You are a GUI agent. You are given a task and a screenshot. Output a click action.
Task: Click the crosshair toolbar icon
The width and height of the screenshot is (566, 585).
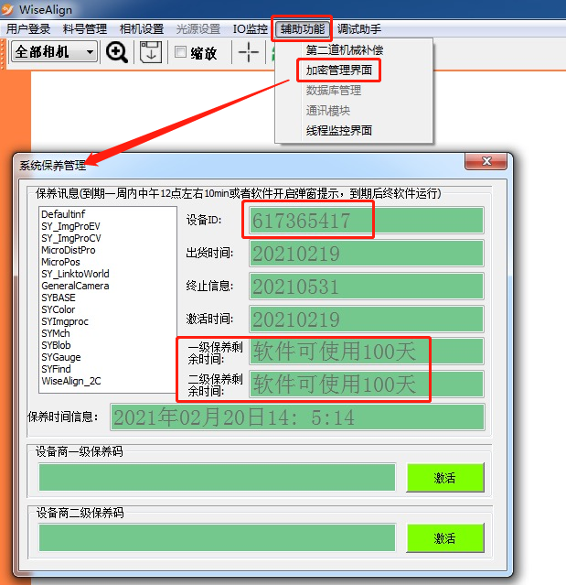tap(248, 52)
